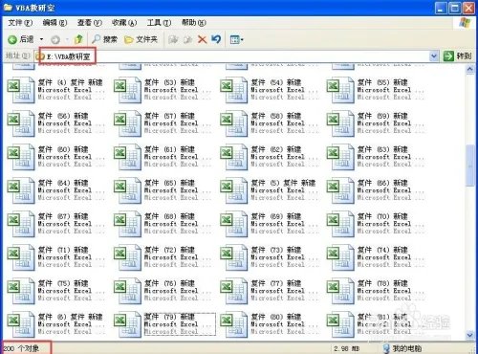The image size is (478, 354).
Task: Open the 帮助(H) menu
Action: [194, 23]
